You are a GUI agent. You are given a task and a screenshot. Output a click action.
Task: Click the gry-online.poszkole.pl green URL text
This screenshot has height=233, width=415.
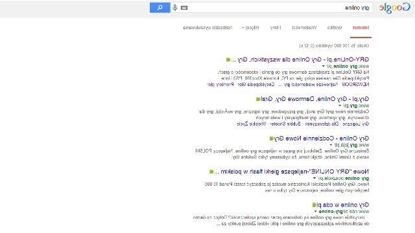(343, 179)
